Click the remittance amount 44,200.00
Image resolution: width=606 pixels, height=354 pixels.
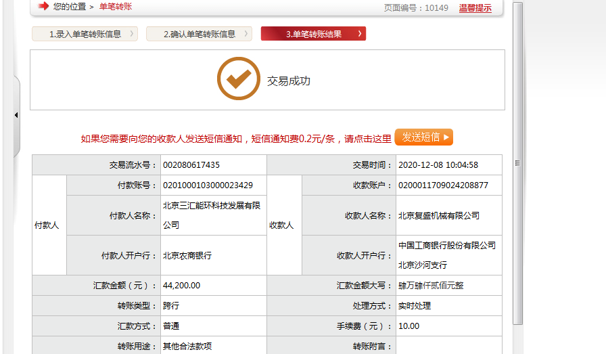click(181, 286)
